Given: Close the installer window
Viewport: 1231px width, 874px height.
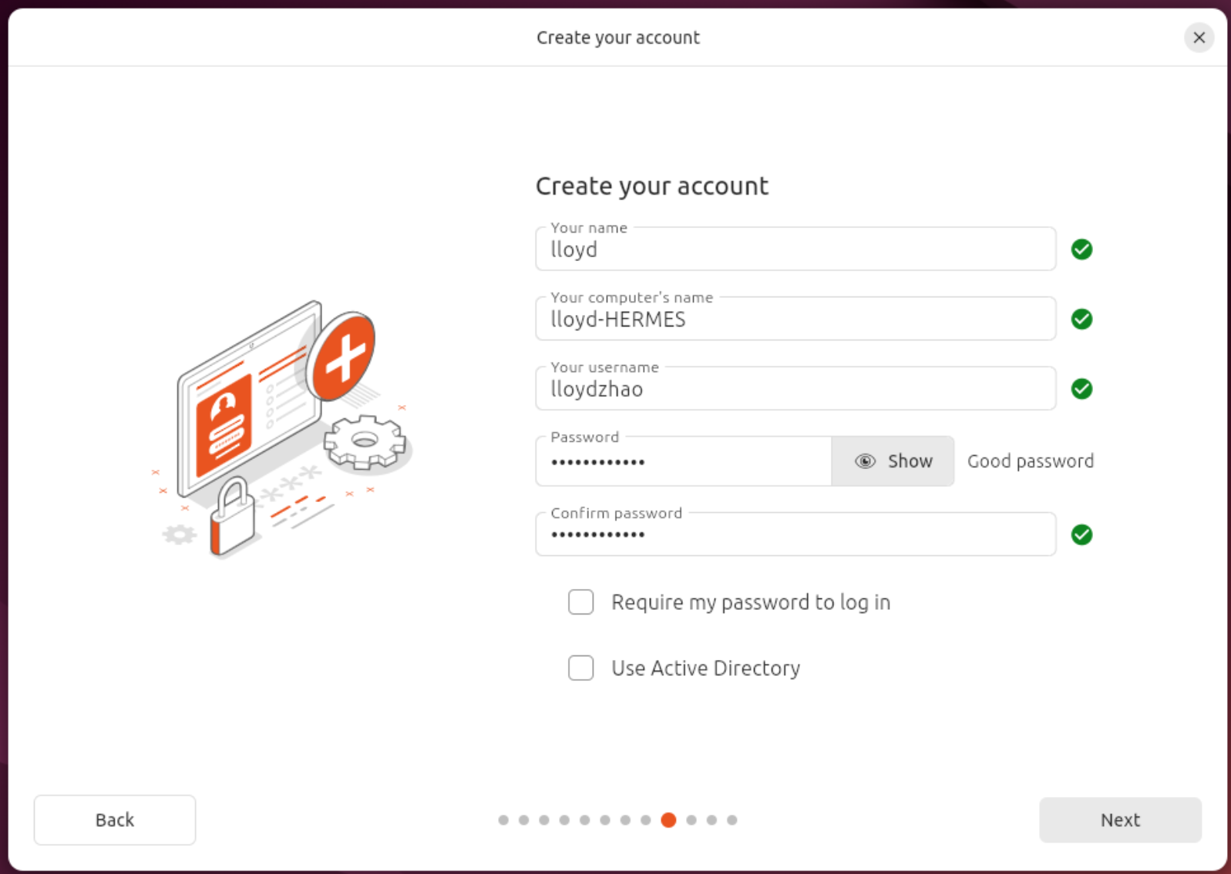Looking at the screenshot, I should point(1199,38).
